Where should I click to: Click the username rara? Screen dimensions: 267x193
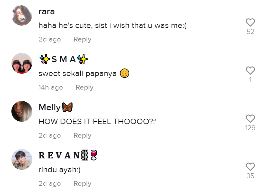point(47,11)
